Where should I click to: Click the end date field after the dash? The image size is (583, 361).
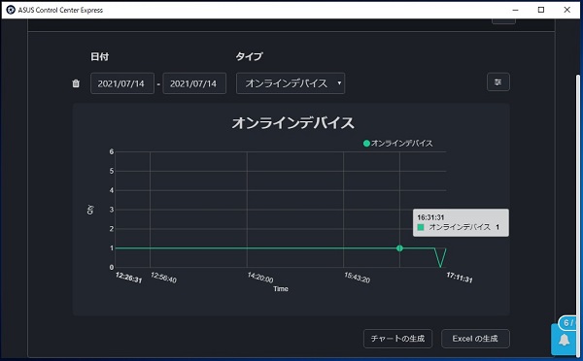194,83
